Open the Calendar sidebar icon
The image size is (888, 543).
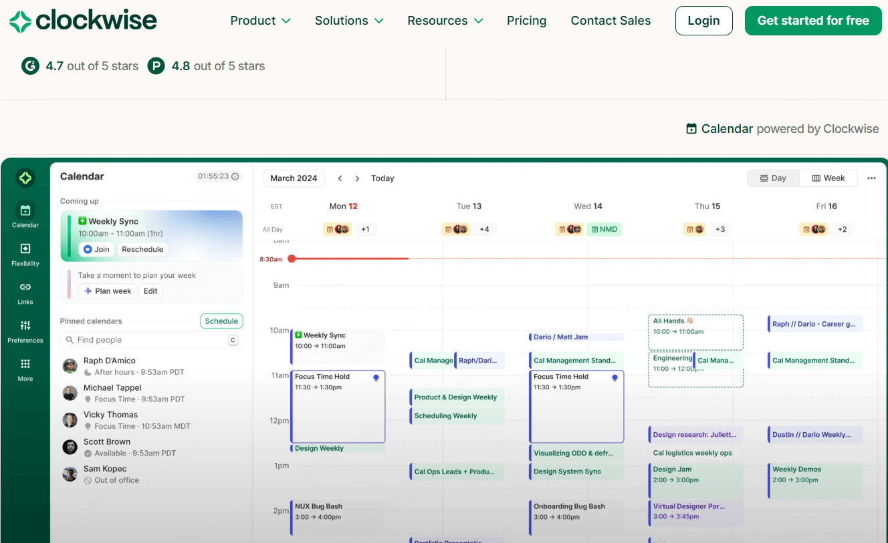click(25, 211)
